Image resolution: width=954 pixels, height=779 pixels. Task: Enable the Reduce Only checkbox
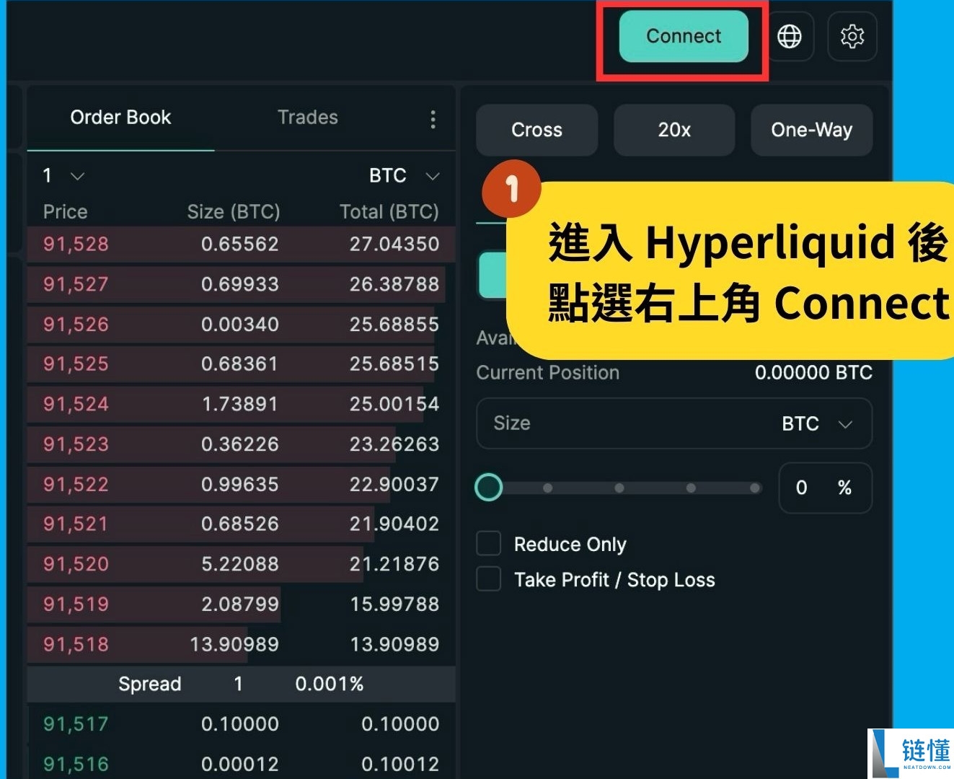pyautogui.click(x=488, y=543)
